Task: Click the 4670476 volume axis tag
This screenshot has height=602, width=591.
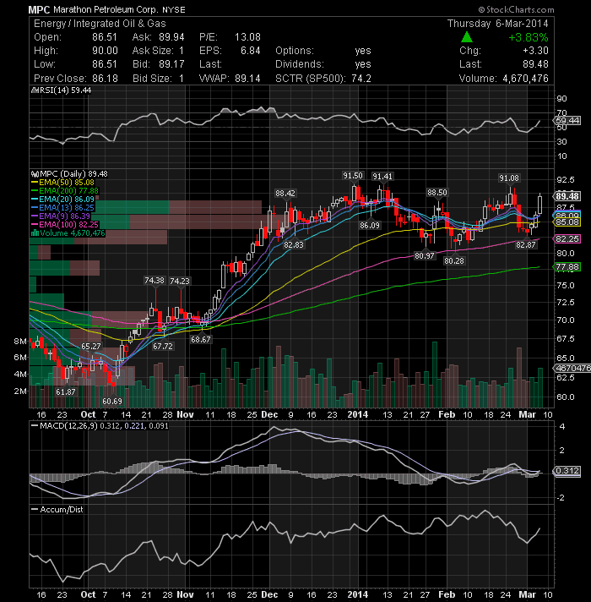Action: tap(572, 368)
